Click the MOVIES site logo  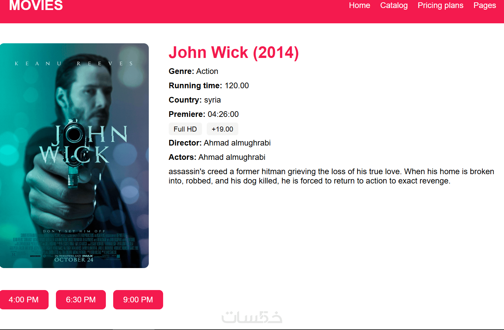click(x=36, y=5)
